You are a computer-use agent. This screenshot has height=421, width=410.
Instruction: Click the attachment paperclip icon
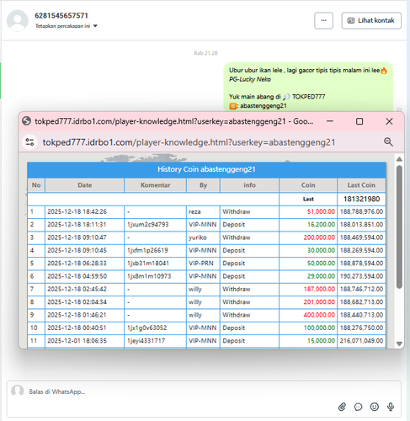(342, 407)
